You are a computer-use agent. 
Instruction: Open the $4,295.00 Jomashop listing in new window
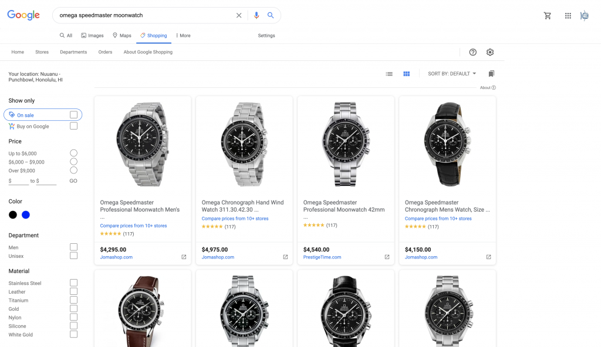pos(184,257)
